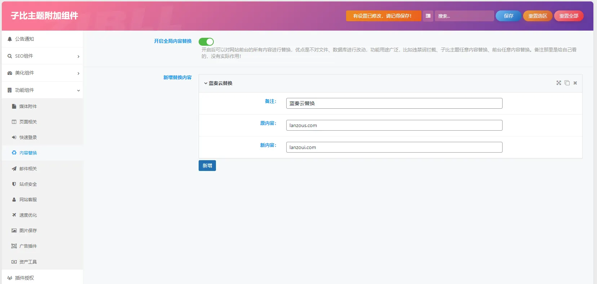Click the palette icon beside 美化组件
The width and height of the screenshot is (597, 284).
[x=10, y=73]
